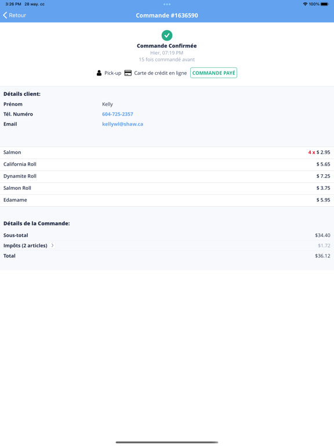334x446 pixels.
Task: Open email kellywl@shaw.ca
Action: pos(123,124)
